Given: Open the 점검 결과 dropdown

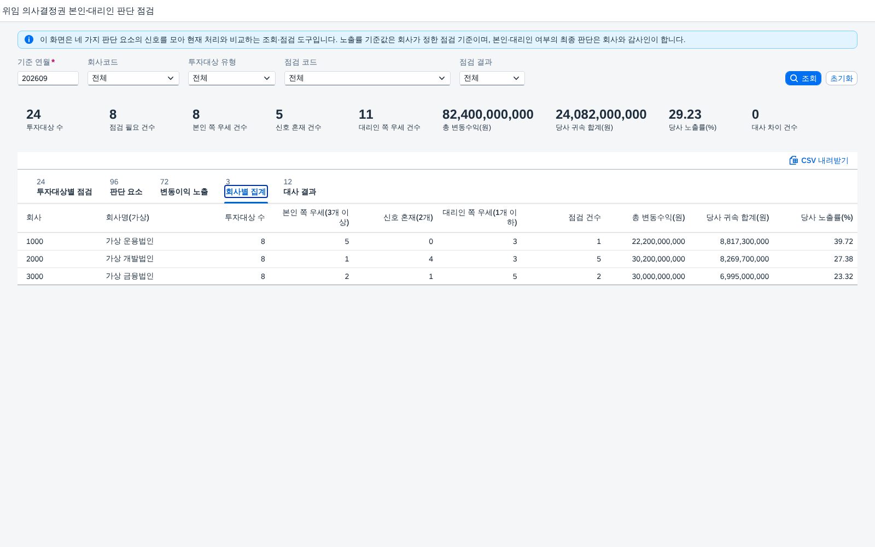Looking at the screenshot, I should click(x=492, y=78).
